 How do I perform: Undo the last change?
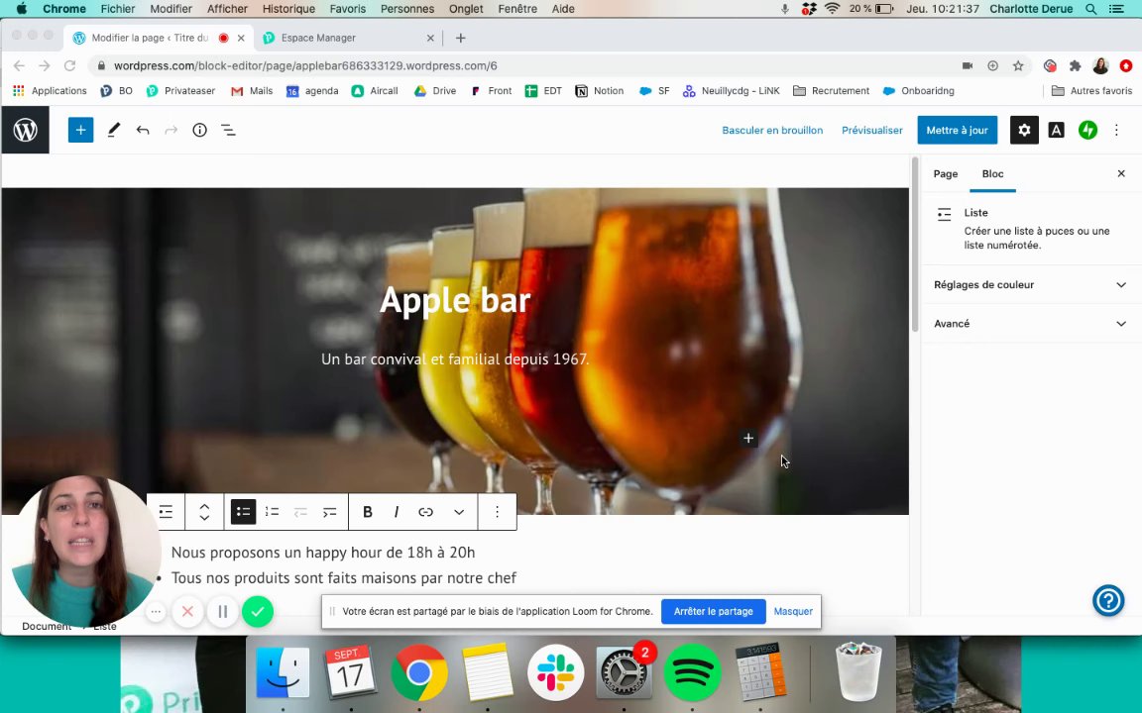pyautogui.click(x=143, y=131)
